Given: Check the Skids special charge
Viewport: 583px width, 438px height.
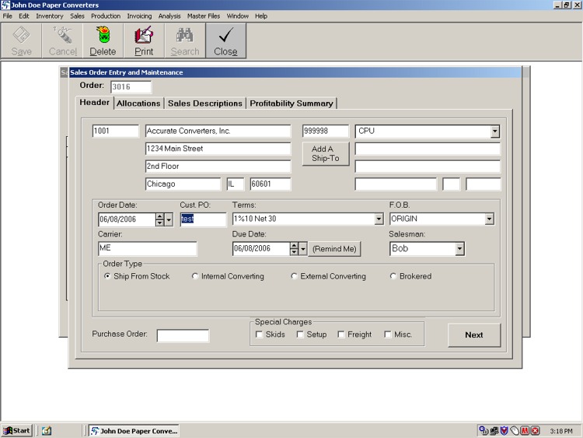Looking at the screenshot, I should (x=259, y=335).
